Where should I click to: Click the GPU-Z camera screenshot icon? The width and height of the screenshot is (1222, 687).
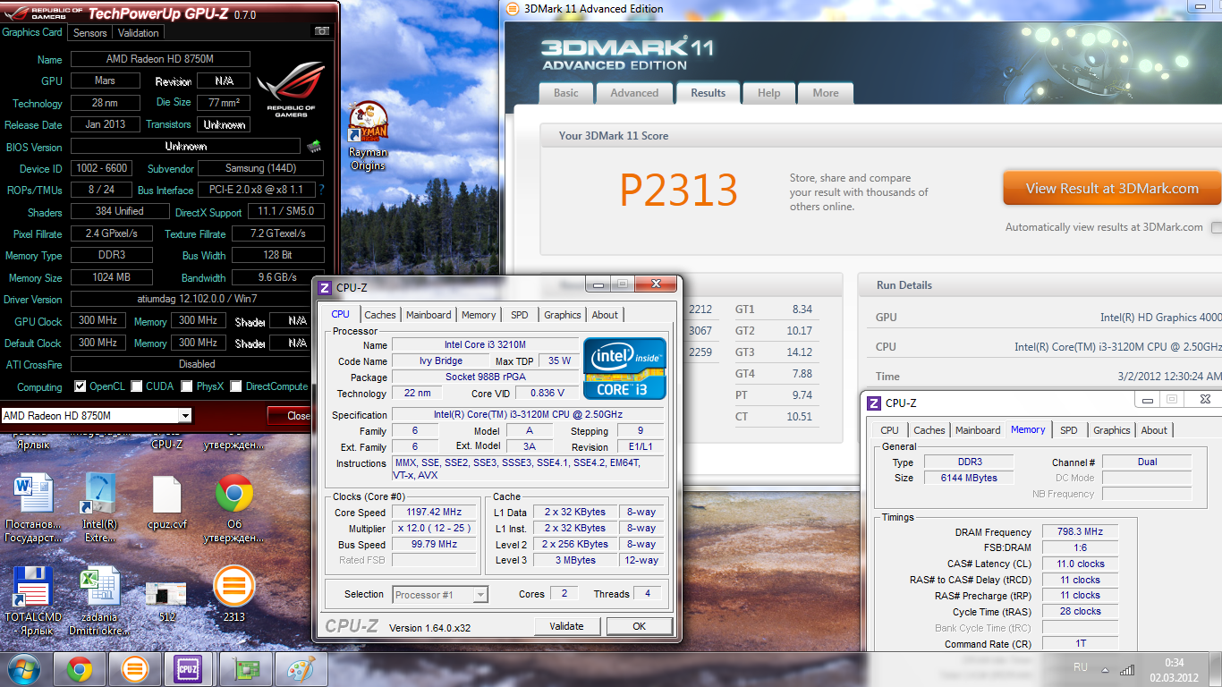(322, 31)
